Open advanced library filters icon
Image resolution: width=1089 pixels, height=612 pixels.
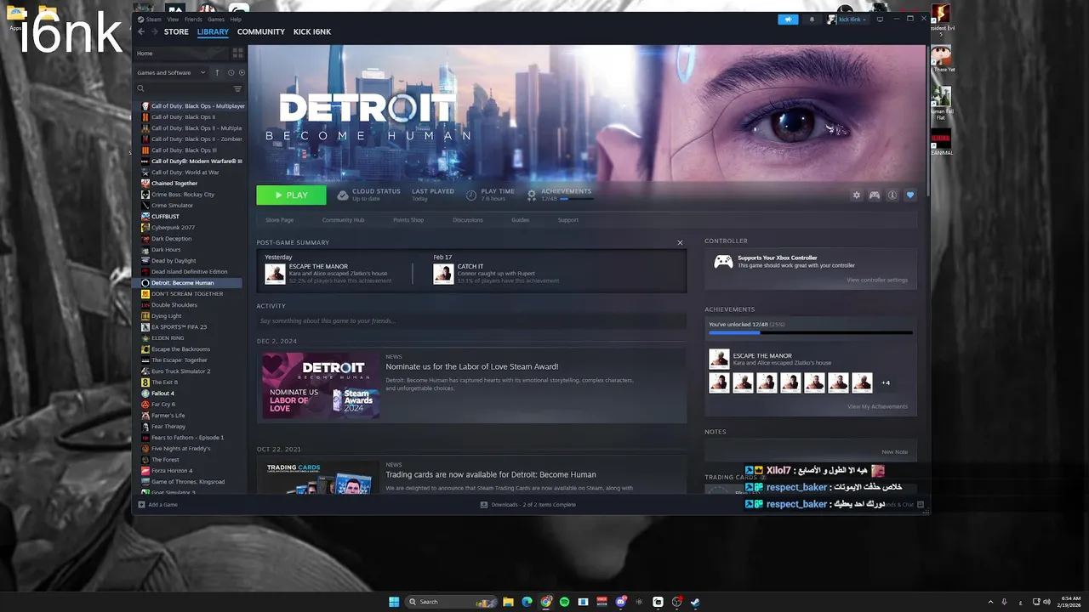[x=237, y=88]
